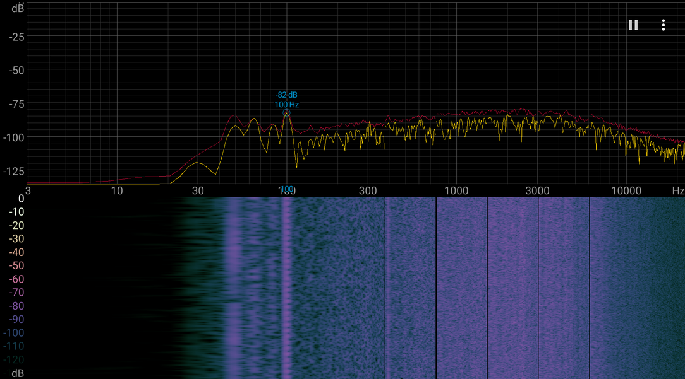Click the -125 dB level label
This screenshot has width=685, height=379.
13,171
